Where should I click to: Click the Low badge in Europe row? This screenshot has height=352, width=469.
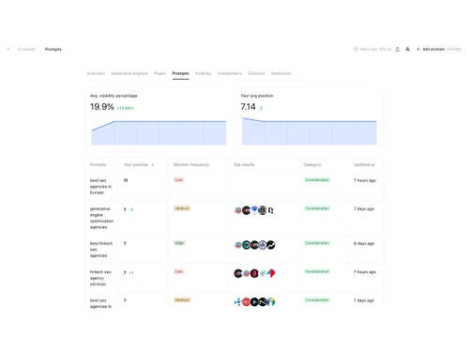[179, 180]
